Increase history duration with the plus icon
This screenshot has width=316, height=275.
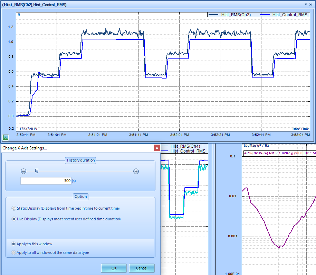coord(136,172)
